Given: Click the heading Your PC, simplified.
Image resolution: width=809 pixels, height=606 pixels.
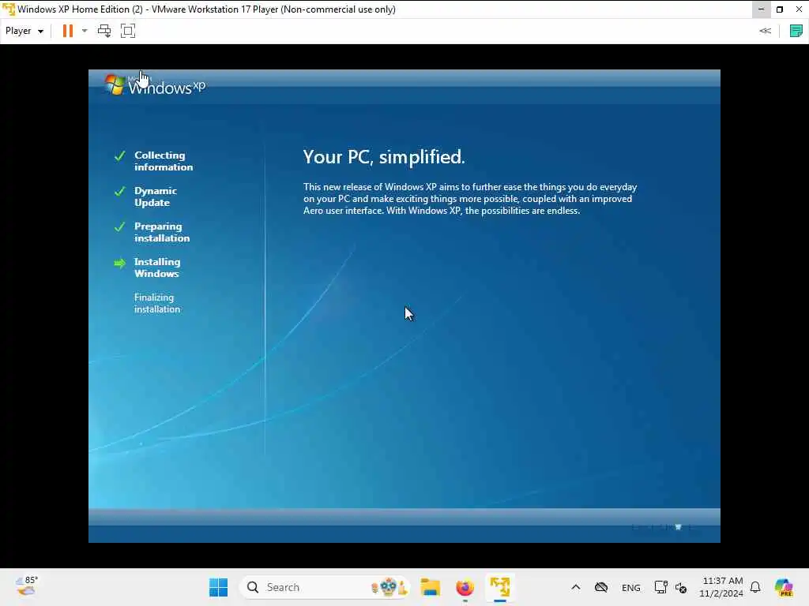Looking at the screenshot, I should tap(384, 157).
